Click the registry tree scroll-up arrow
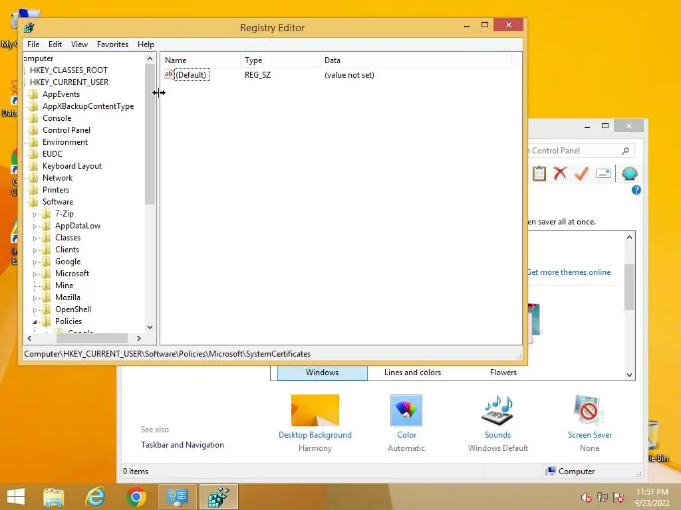This screenshot has height=510, width=681. point(150,58)
